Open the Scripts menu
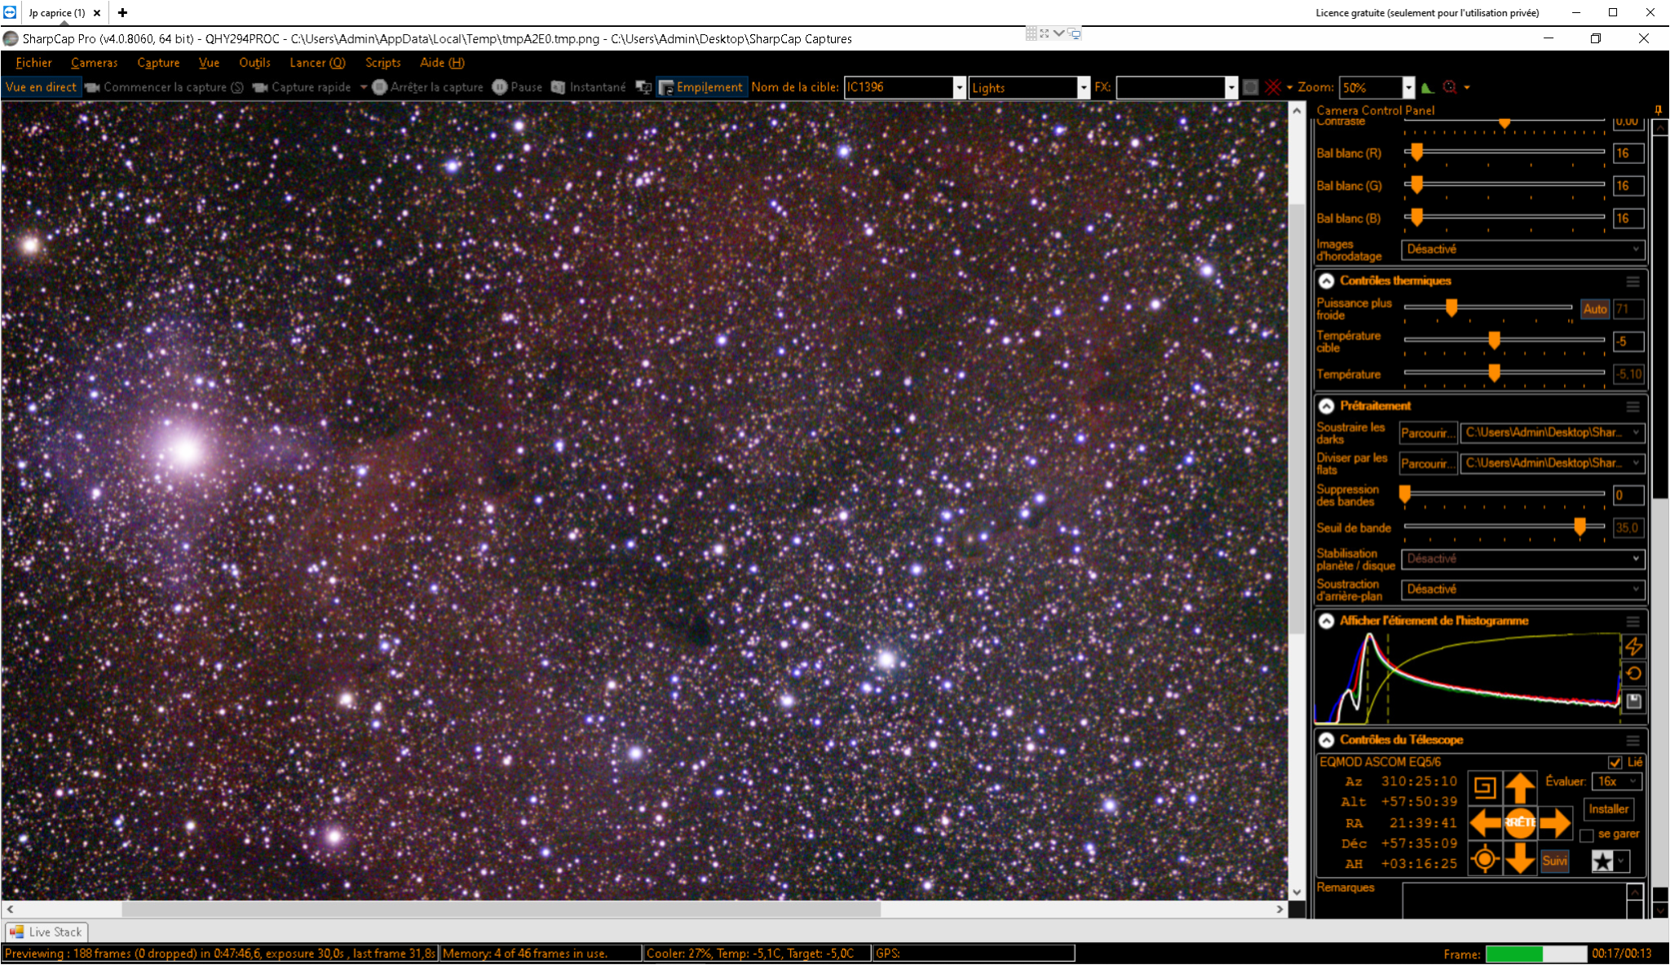 (x=382, y=63)
